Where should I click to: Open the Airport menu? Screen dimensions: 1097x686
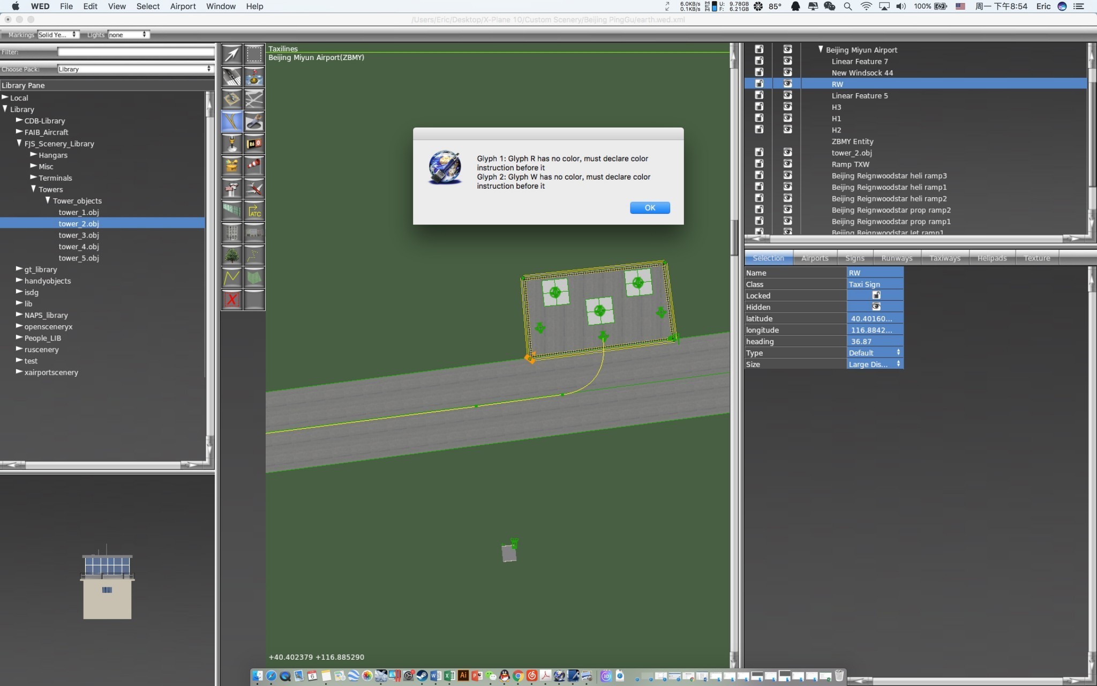click(x=183, y=6)
